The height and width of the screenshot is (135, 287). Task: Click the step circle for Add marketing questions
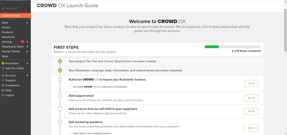pos(60,122)
